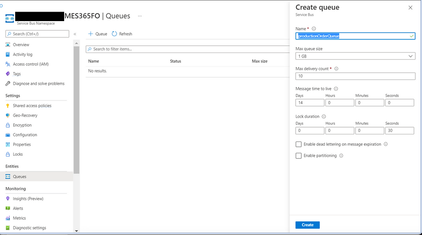Click the Metrics chart icon
The width and height of the screenshot is (422, 235).
pos(8,218)
